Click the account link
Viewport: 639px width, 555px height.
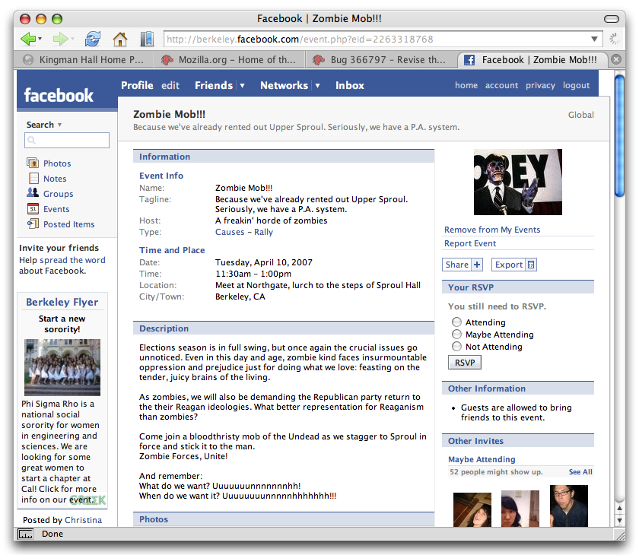click(501, 85)
